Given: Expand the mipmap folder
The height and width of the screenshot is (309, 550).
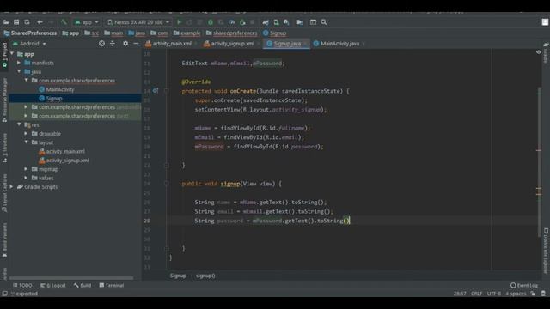Looking at the screenshot, I should point(27,169).
